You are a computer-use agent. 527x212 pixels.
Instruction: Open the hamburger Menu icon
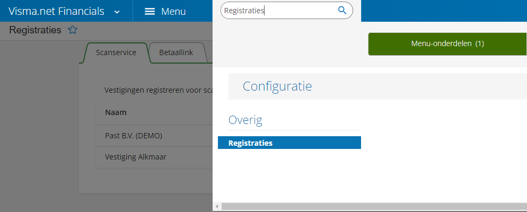tap(150, 12)
